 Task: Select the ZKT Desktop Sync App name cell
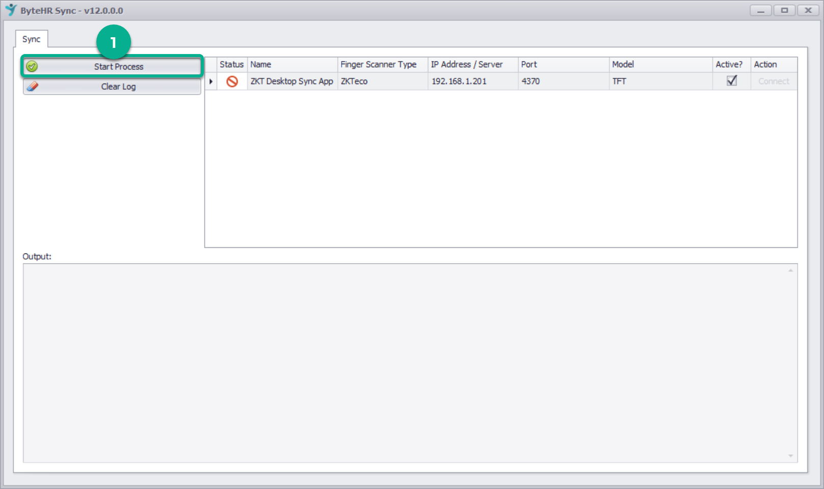pos(292,81)
